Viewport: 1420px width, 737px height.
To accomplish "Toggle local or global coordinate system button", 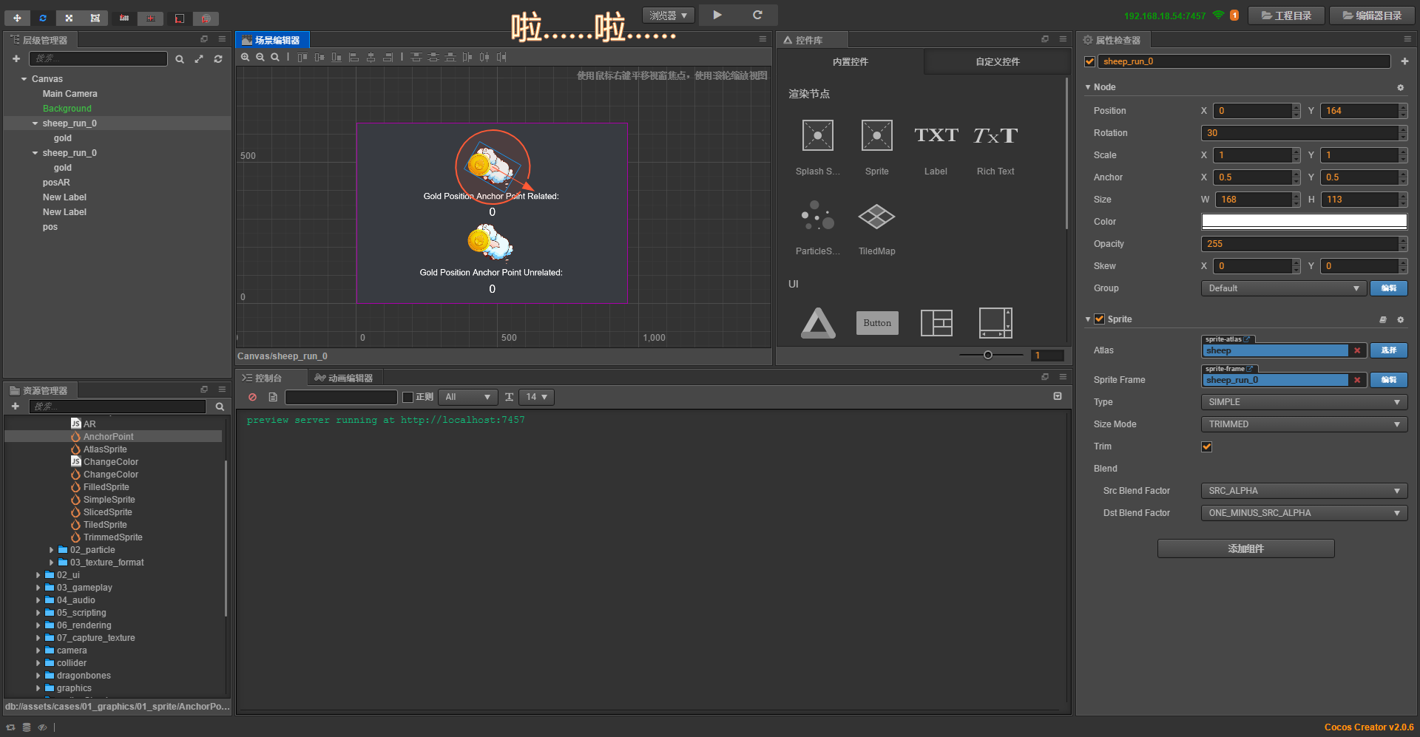I will tap(179, 18).
